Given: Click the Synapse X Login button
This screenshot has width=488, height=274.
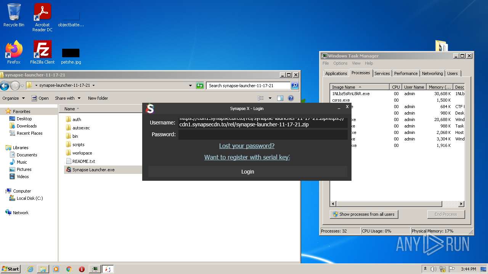Looking at the screenshot, I should tap(247, 172).
